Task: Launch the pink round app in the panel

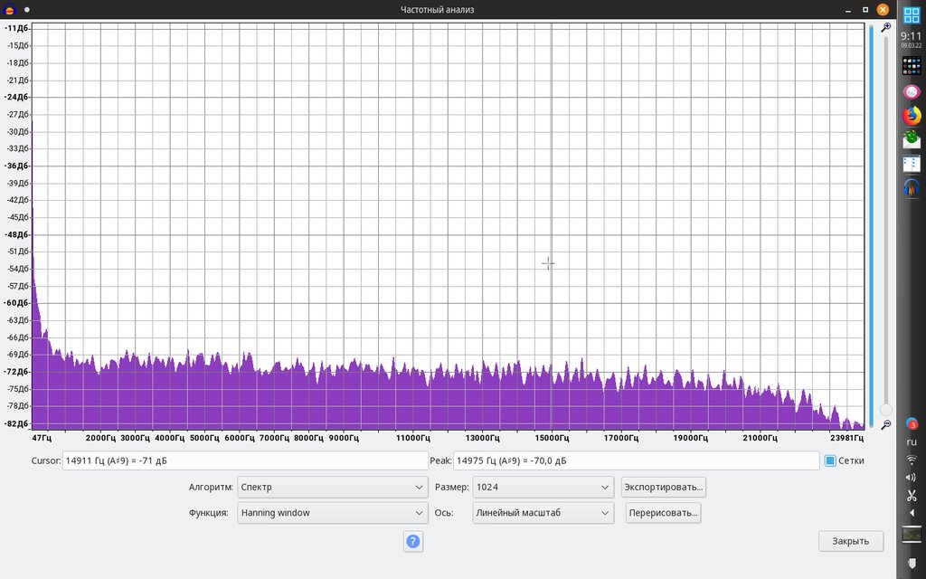Action: (912, 91)
